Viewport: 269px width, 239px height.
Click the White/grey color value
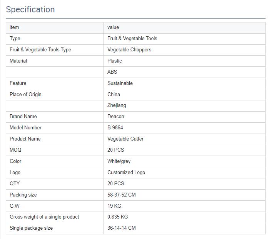119,161
